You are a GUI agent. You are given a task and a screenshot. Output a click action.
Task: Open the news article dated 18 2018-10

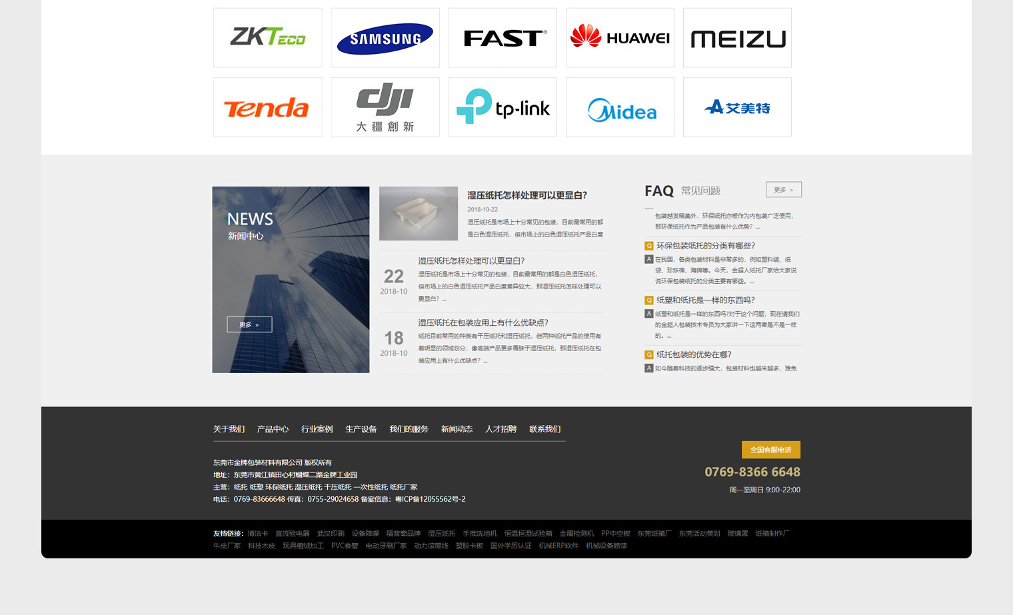[x=483, y=322]
